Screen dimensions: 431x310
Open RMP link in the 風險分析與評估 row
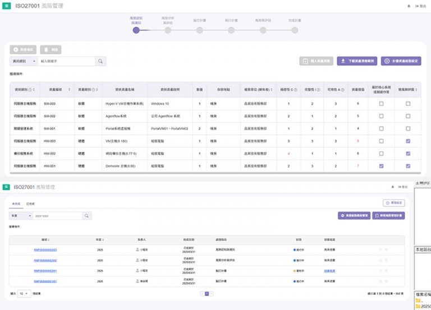(x=45, y=261)
